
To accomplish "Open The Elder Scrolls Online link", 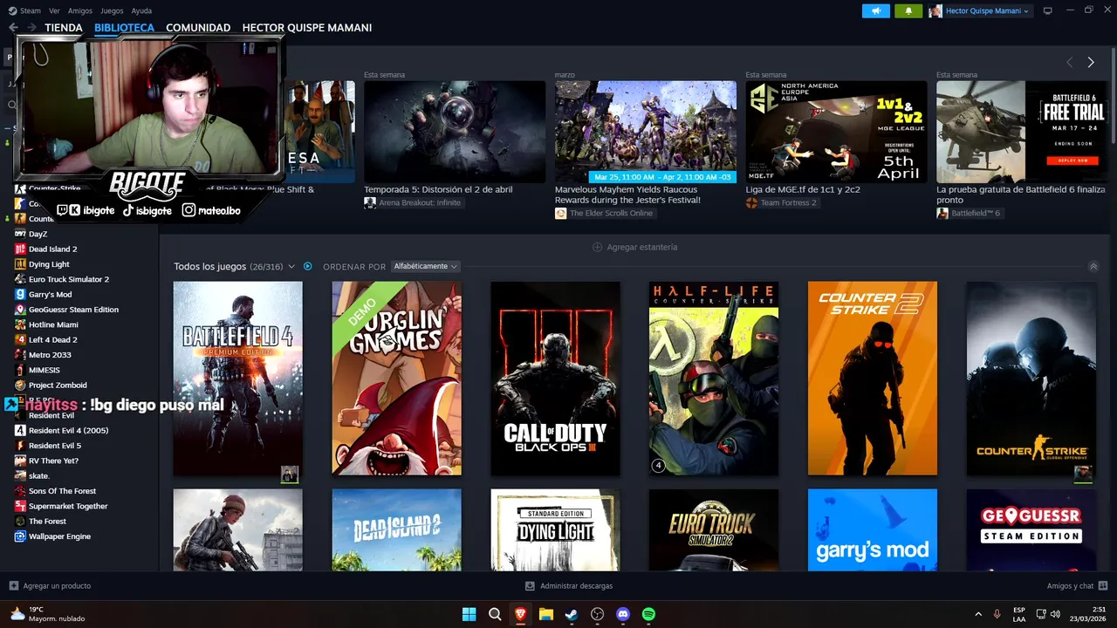I will [x=611, y=213].
